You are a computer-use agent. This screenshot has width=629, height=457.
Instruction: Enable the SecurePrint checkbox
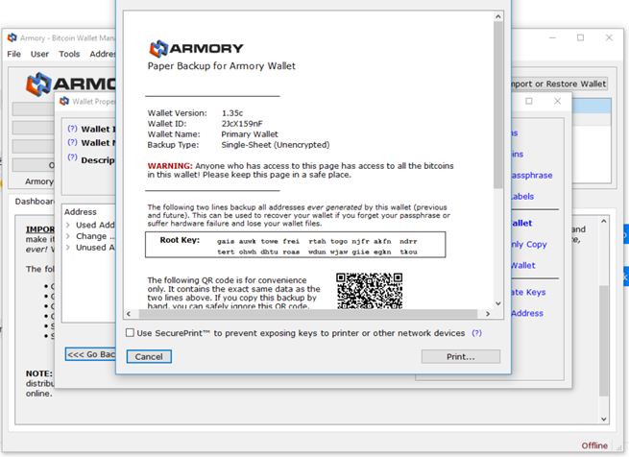click(130, 332)
